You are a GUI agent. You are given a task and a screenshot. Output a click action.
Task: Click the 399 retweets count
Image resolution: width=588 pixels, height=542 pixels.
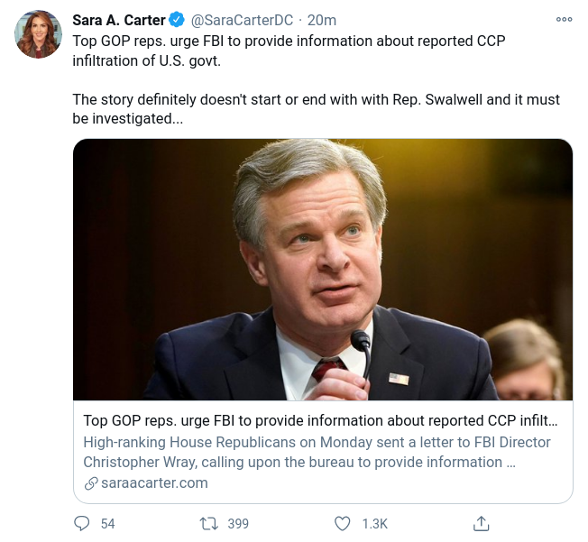238,523
